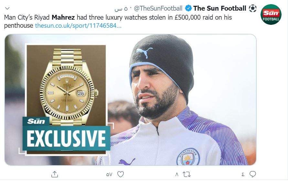The height and width of the screenshot is (189, 288).
Task: Click the reply count number
Action: 243,175
